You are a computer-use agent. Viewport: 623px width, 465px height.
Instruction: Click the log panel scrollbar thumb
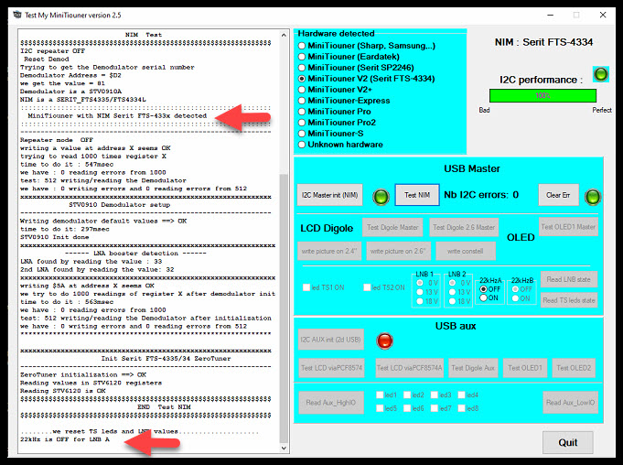pyautogui.click(x=284, y=308)
